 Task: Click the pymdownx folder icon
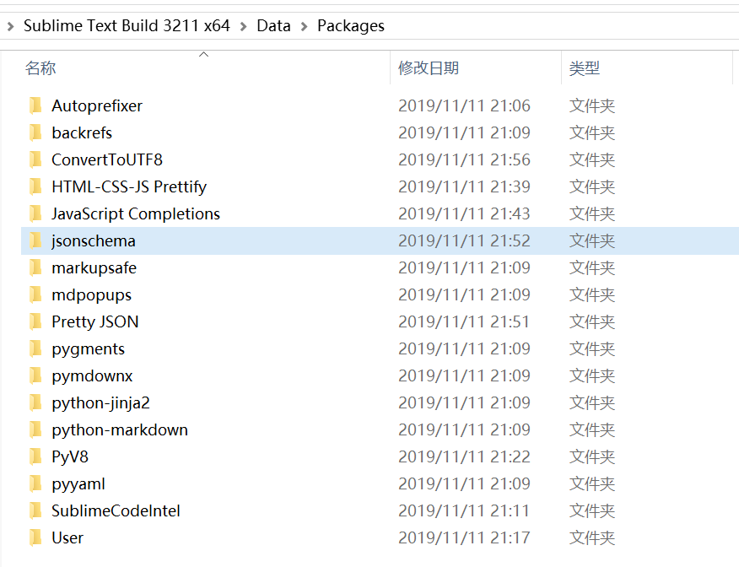[35, 375]
